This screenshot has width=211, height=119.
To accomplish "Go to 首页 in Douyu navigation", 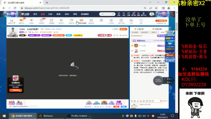I will [x=35, y=14].
